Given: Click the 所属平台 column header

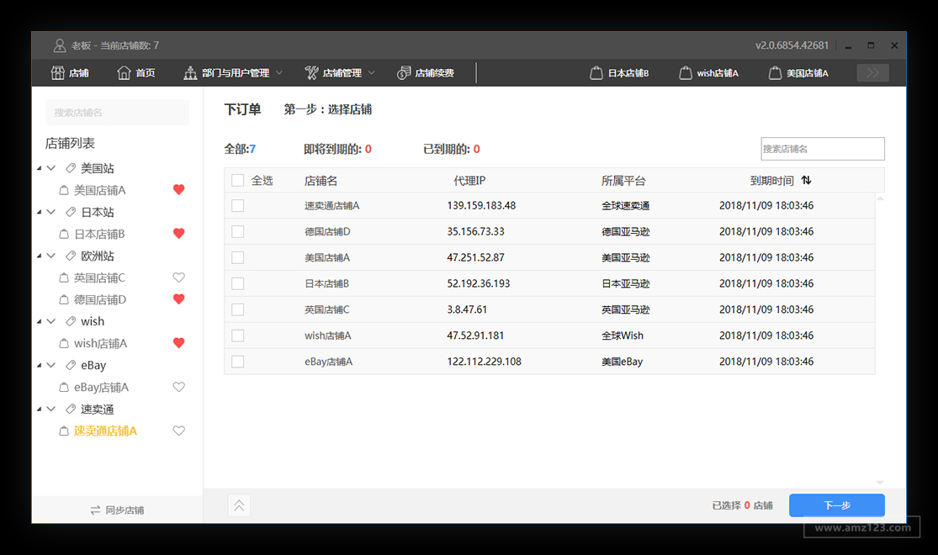Looking at the screenshot, I should tap(623, 181).
